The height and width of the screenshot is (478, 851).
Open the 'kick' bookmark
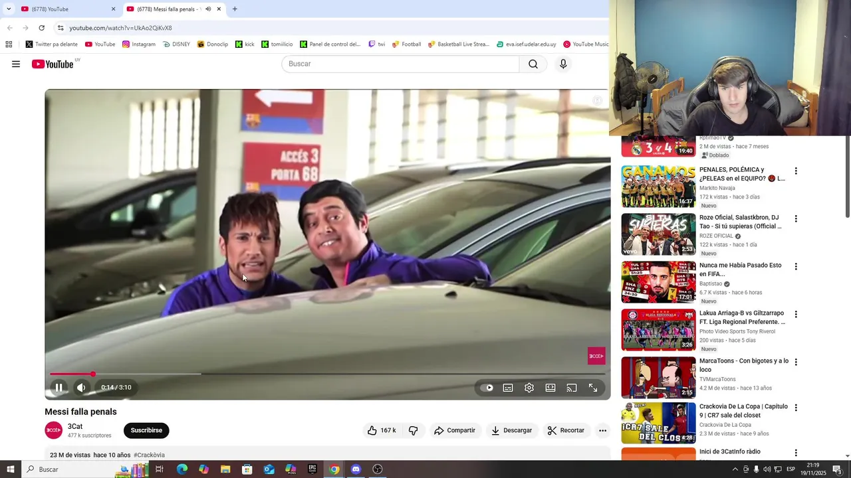(245, 44)
